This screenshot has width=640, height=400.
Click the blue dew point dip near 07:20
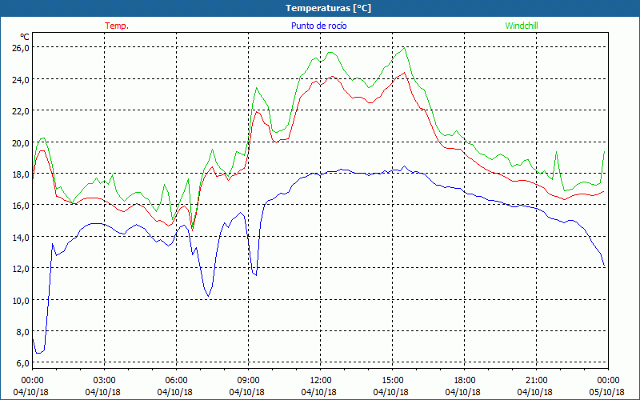(x=209, y=296)
